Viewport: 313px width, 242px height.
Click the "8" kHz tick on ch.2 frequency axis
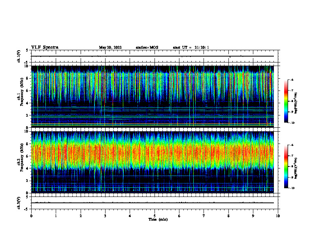click(x=28, y=144)
